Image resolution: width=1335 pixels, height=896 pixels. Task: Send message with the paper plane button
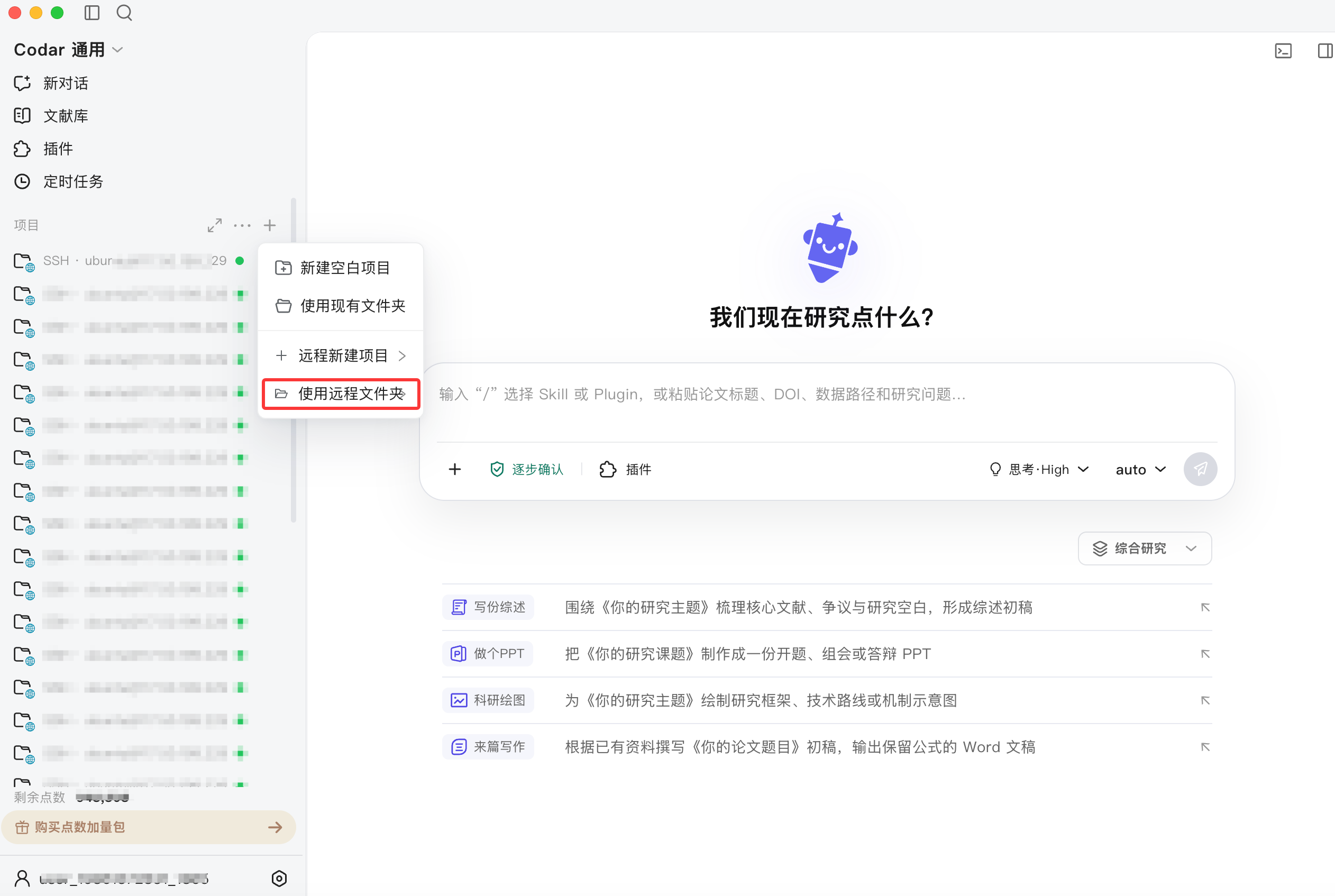[x=1200, y=469]
